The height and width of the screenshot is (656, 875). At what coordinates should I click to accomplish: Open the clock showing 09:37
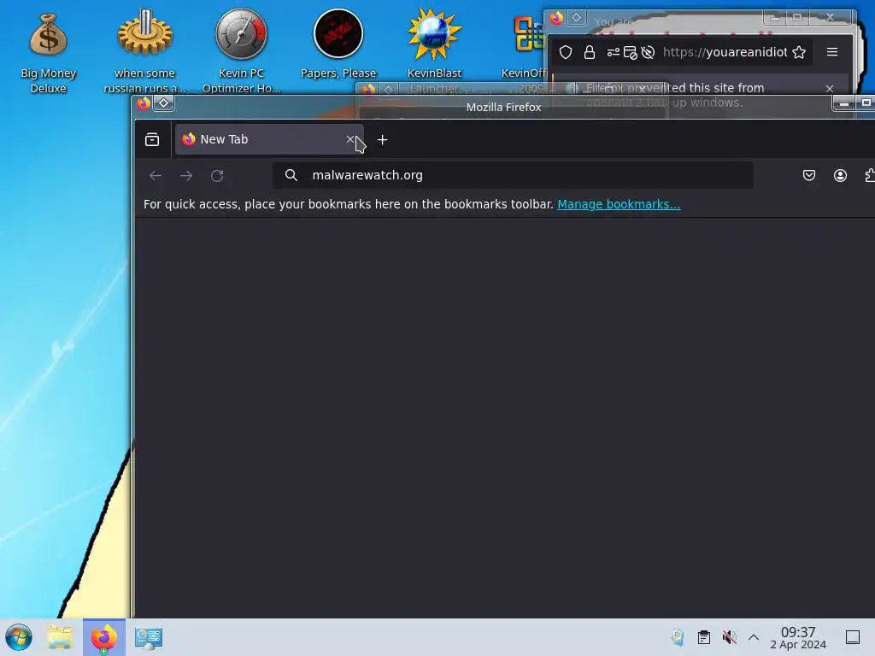(x=798, y=637)
